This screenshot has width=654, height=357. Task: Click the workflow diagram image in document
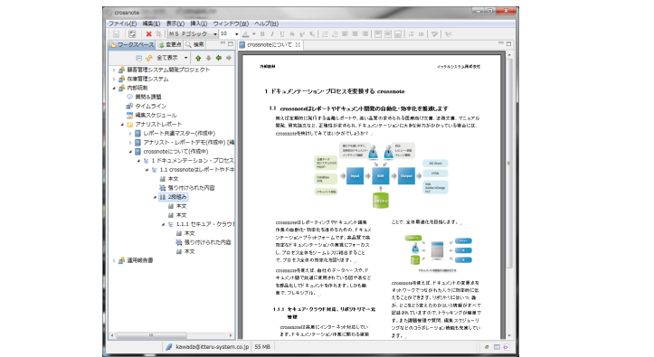(x=381, y=175)
